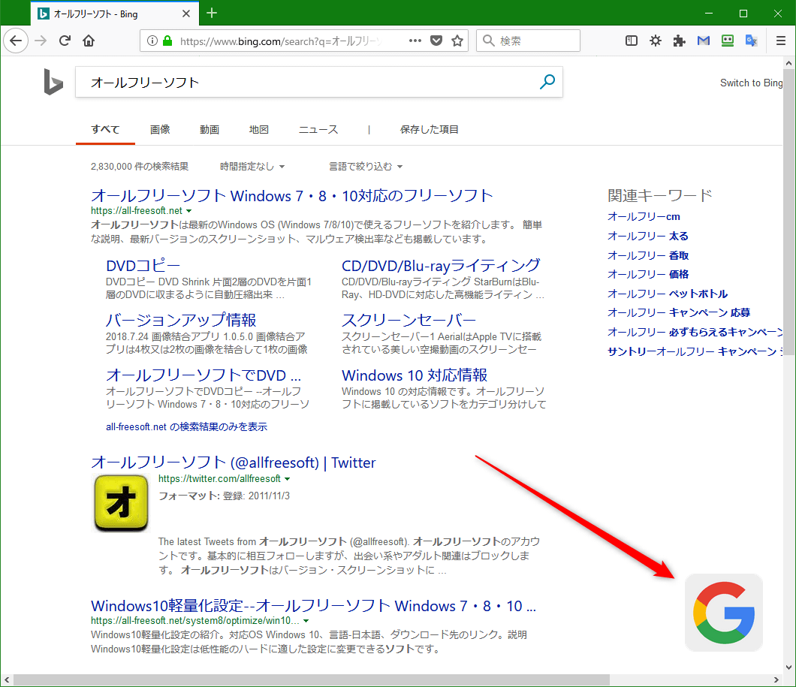The width and height of the screenshot is (796, 687).
Task: Open the https://twitter.com/allfreesoft green URL
Action: (219, 478)
